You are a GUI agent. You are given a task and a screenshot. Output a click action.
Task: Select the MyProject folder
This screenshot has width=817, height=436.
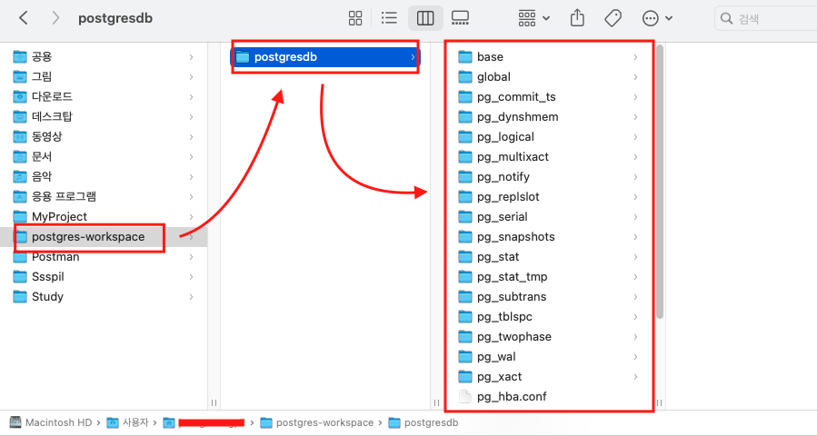pyautogui.click(x=105, y=217)
